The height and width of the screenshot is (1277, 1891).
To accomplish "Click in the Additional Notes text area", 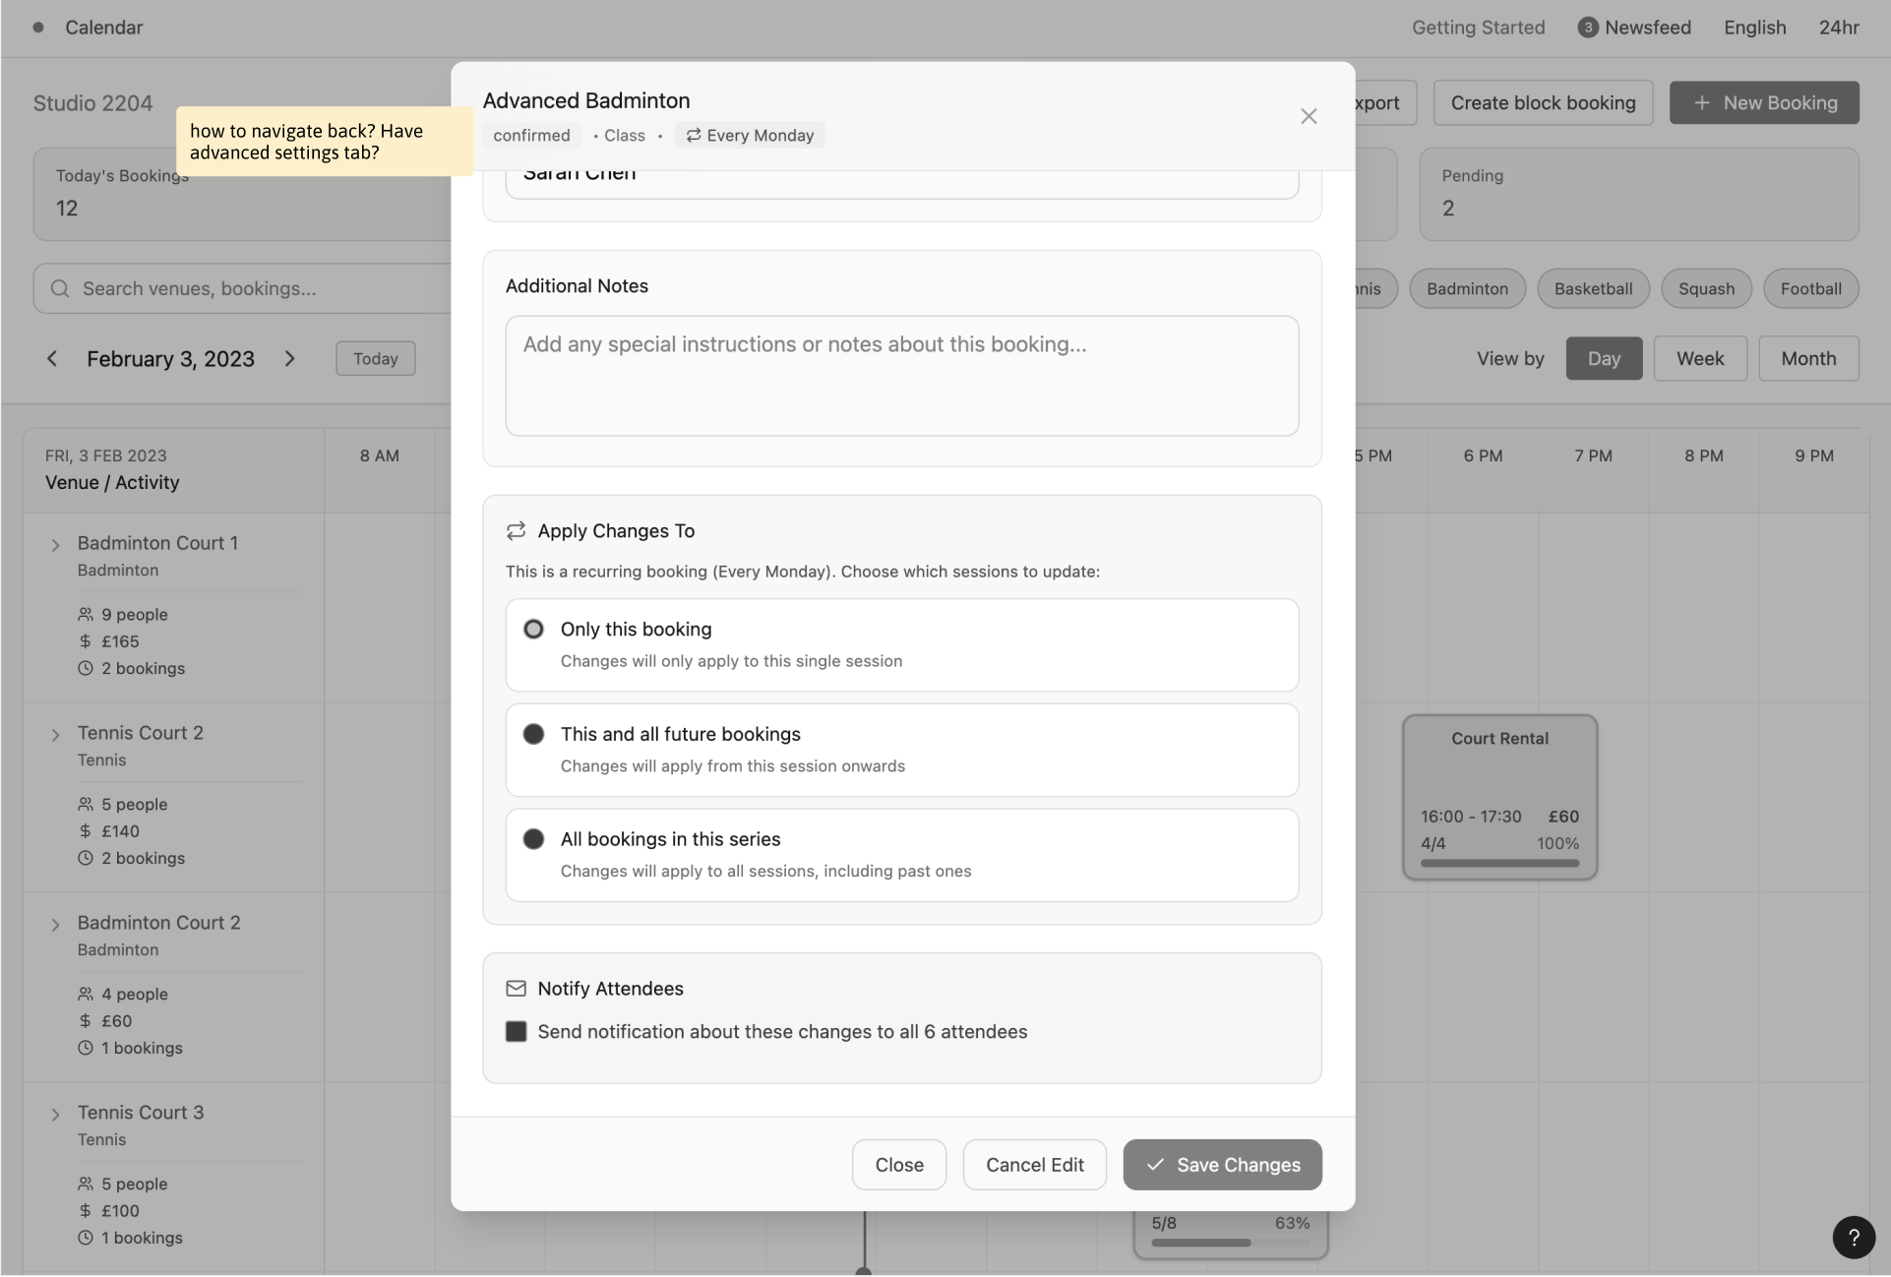I will [901, 377].
